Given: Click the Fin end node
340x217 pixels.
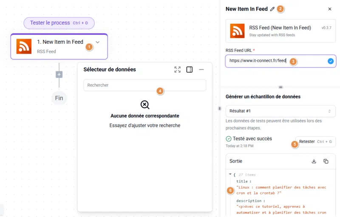Looking at the screenshot, I should tap(59, 98).
